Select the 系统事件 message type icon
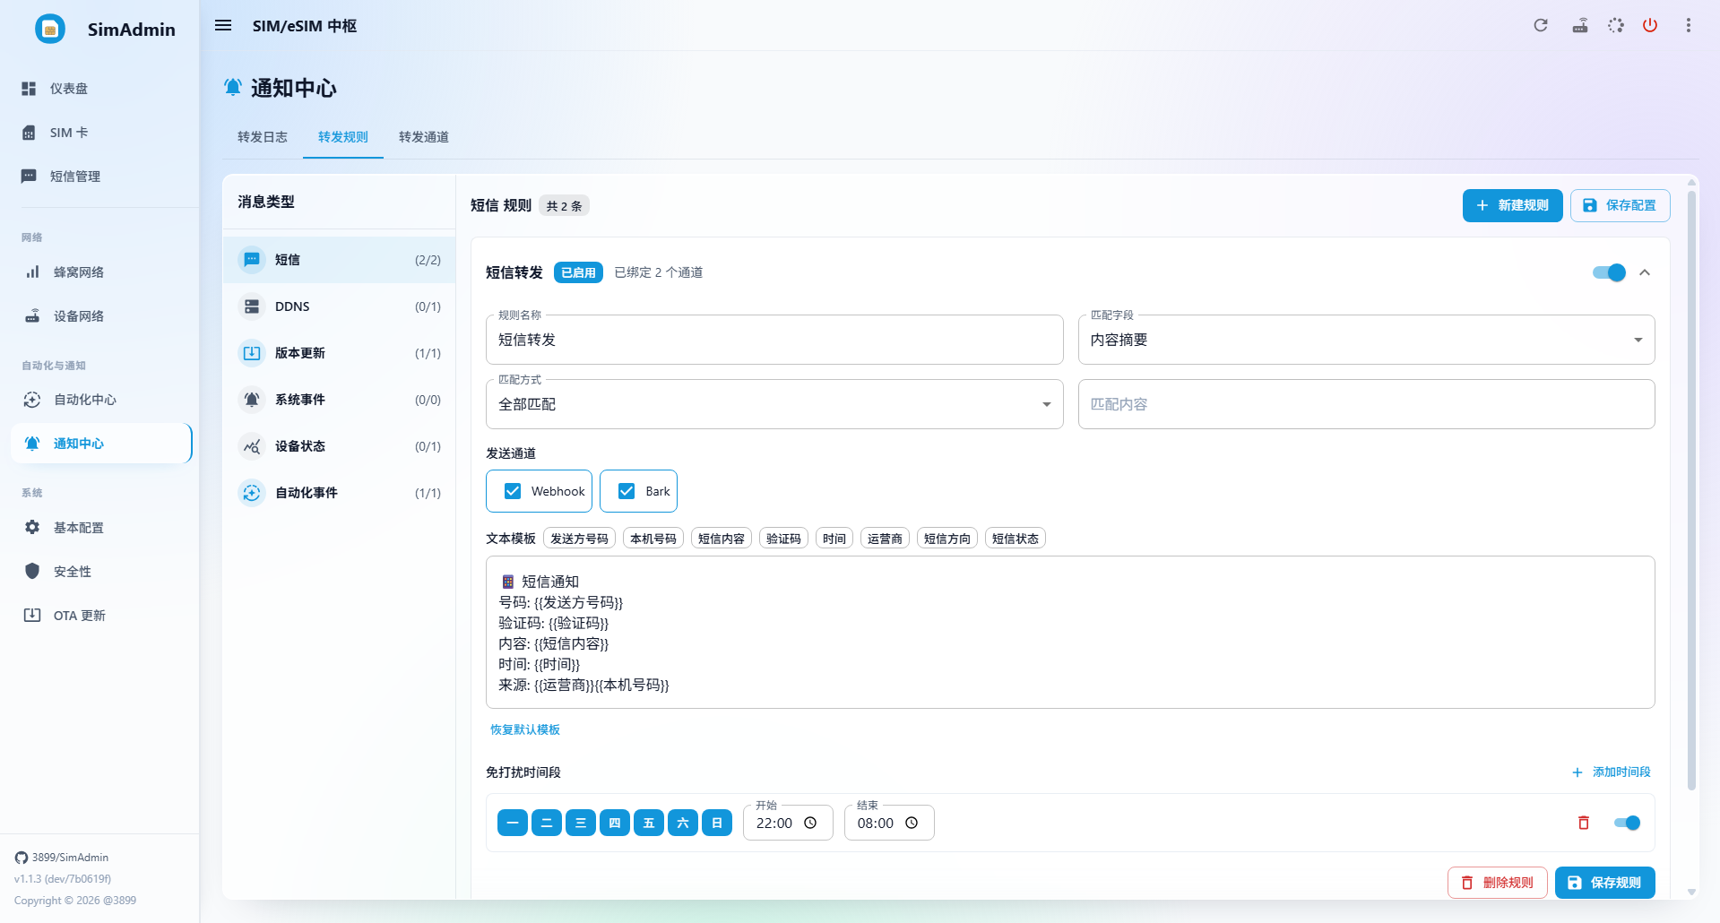This screenshot has height=923, width=1720. 252,400
